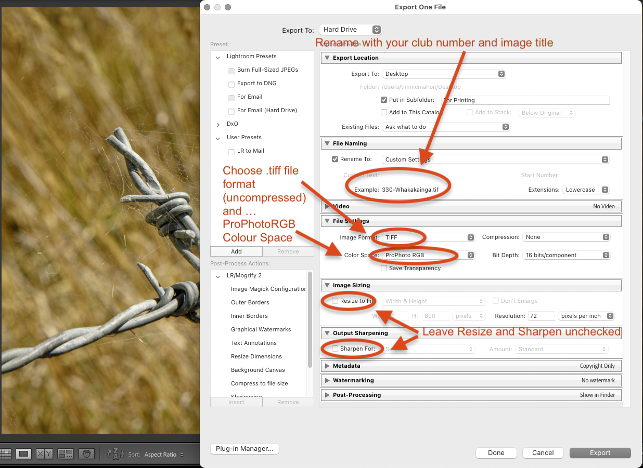Open the Plug-in Manager

tap(245, 449)
